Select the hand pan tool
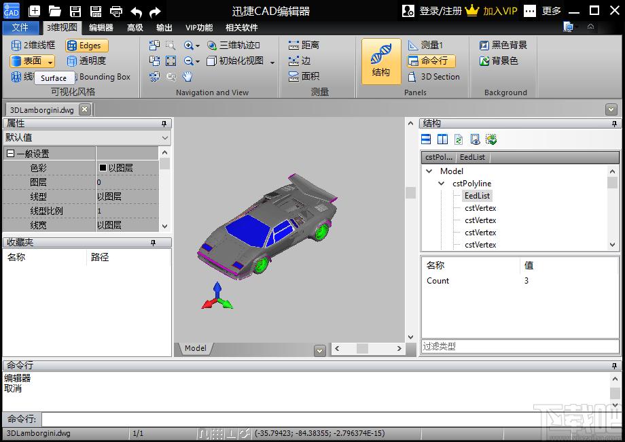 pos(187,77)
